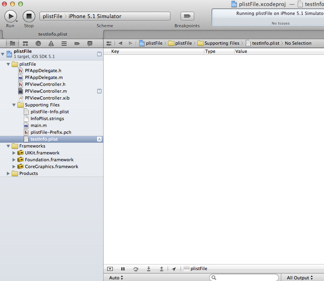The width and height of the screenshot is (324, 281).
Task: Go forward in editor history
Action: [131, 43]
